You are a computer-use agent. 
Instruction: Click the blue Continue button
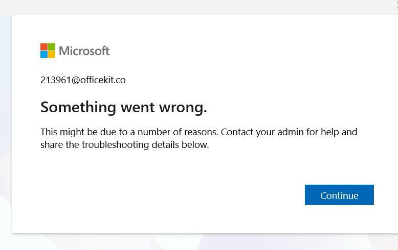tap(339, 195)
